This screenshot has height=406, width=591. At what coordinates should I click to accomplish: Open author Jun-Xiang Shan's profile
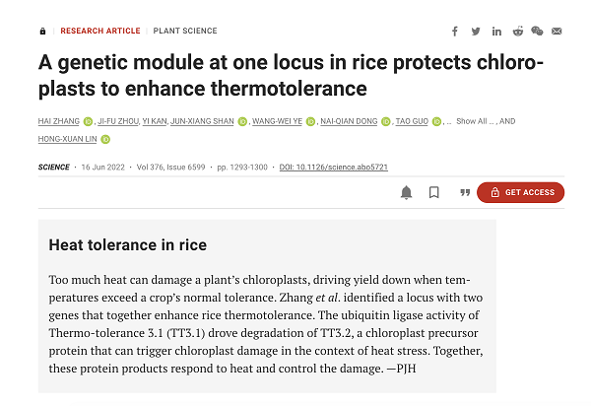tap(202, 121)
